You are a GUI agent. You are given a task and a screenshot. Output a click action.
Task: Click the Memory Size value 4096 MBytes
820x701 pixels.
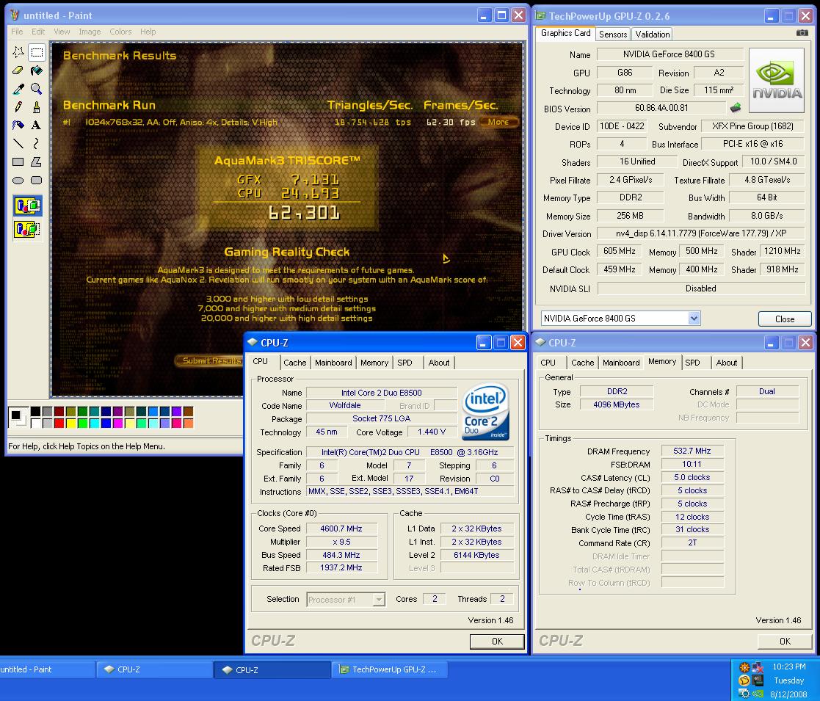[x=616, y=404]
